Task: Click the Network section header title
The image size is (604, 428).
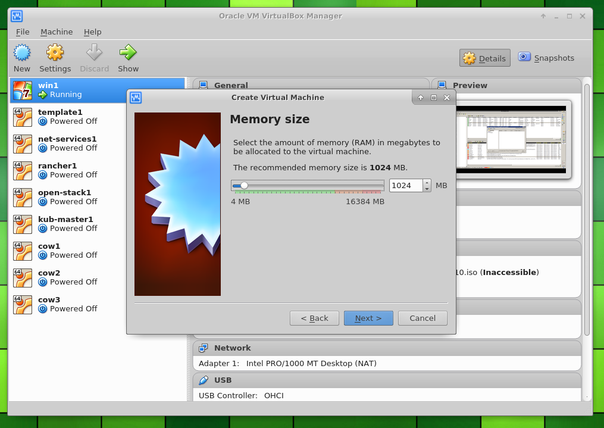Action: [x=232, y=348]
